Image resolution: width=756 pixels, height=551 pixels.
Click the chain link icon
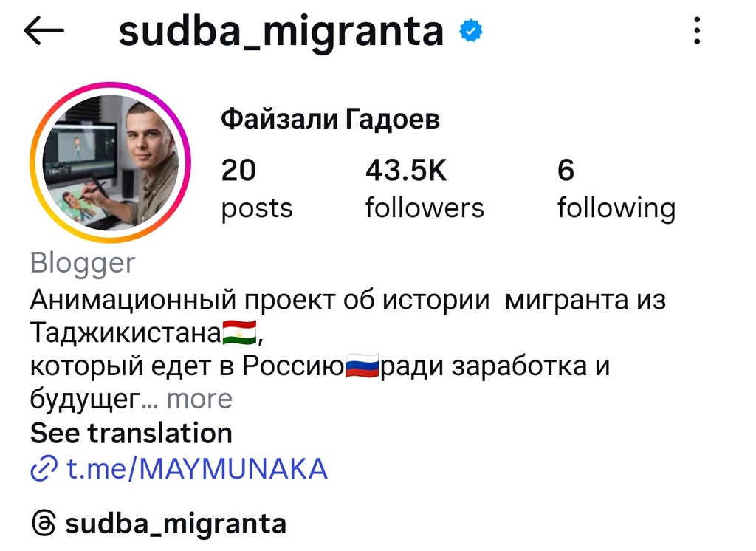pyautogui.click(x=44, y=468)
